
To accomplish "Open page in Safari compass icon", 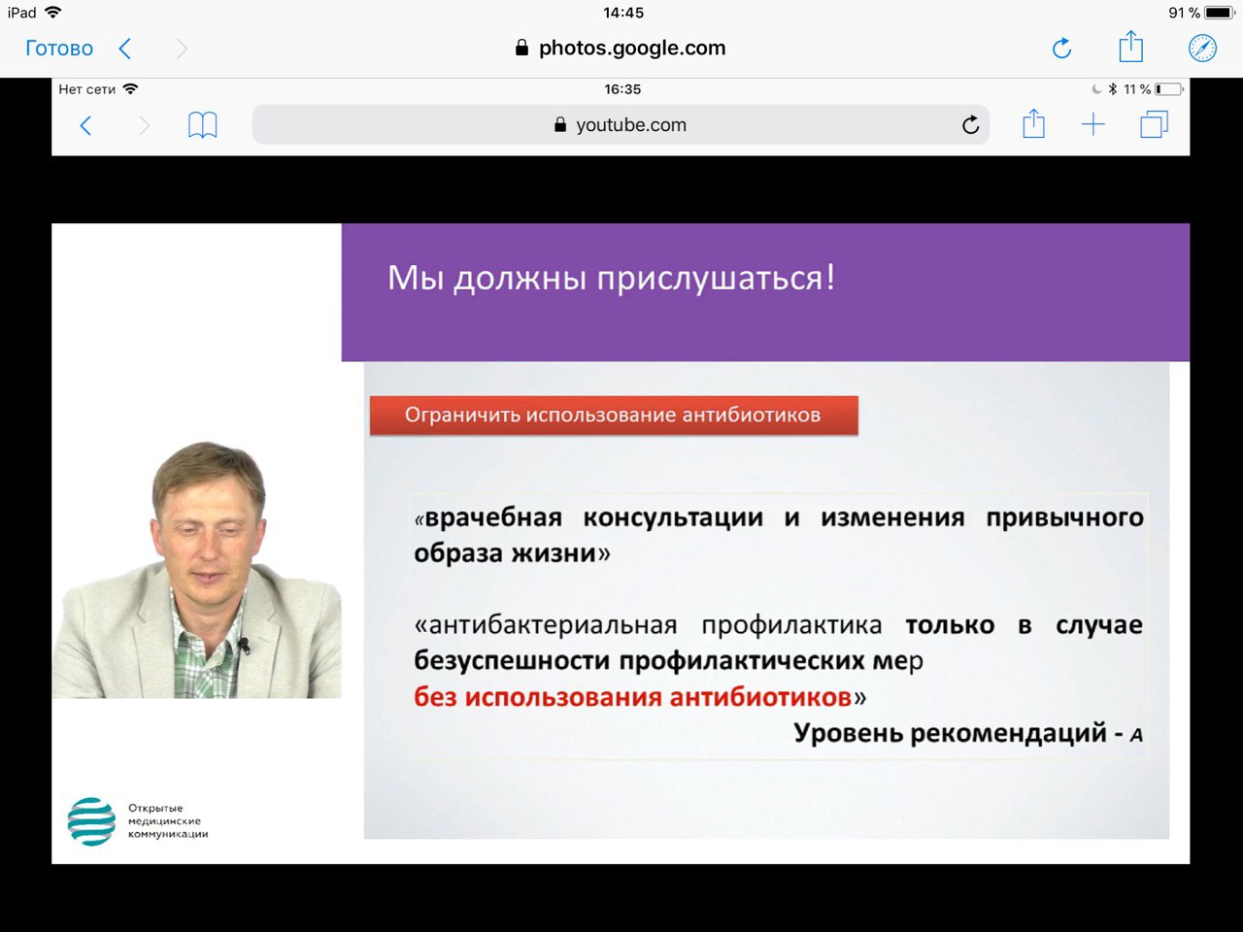I will pos(1202,48).
